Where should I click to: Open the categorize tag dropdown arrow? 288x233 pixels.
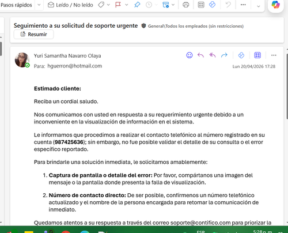(108, 5)
